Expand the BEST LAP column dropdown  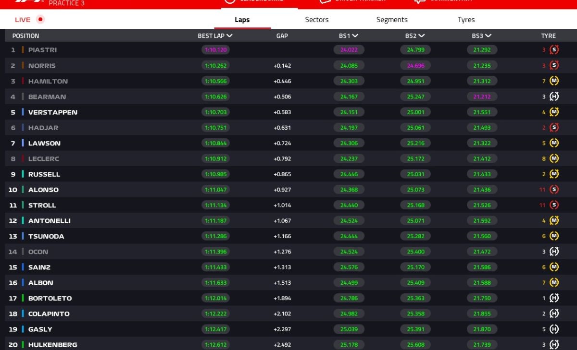[229, 36]
